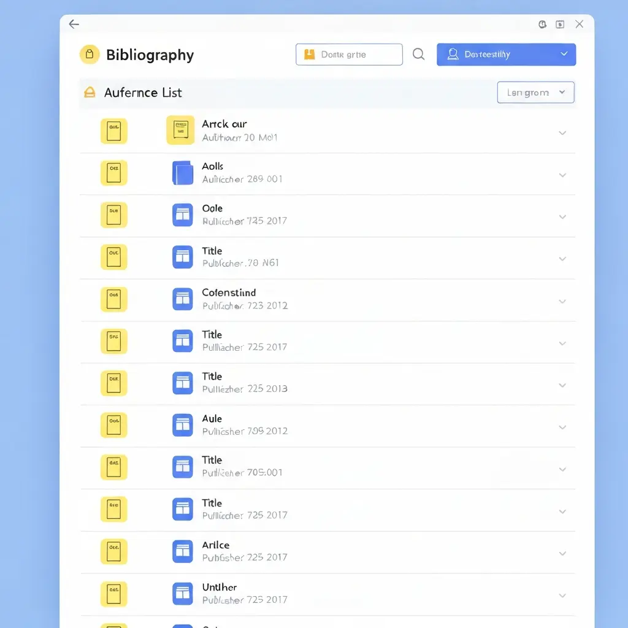
Task: Click the Auference List header icon
Action: point(90,93)
